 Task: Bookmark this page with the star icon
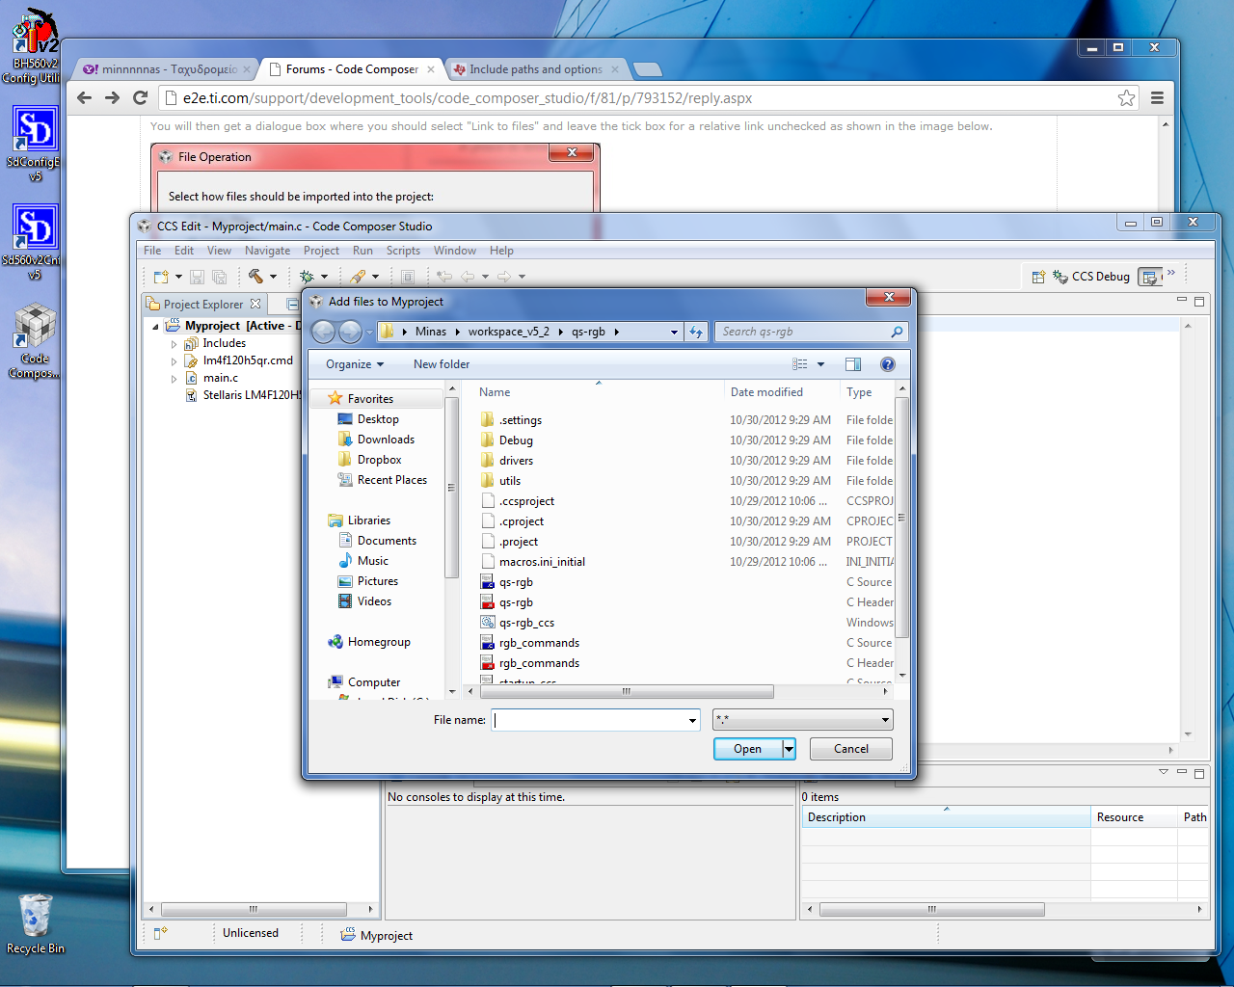click(x=1126, y=97)
